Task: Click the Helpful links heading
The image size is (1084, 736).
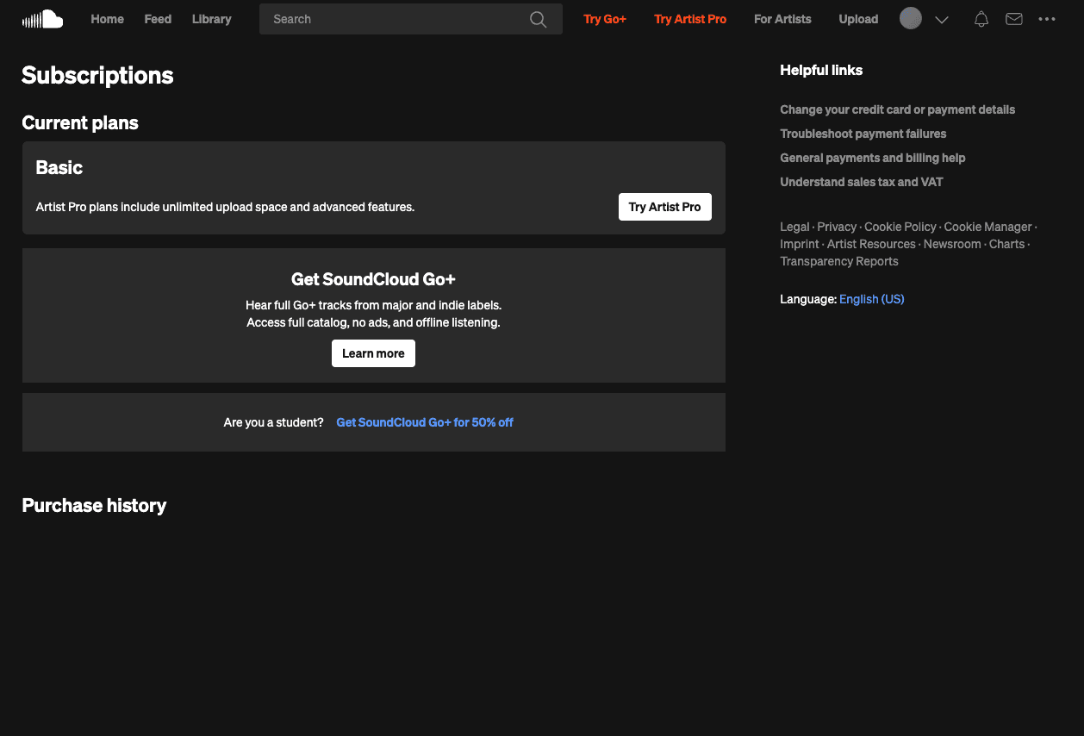Action: [x=821, y=71]
